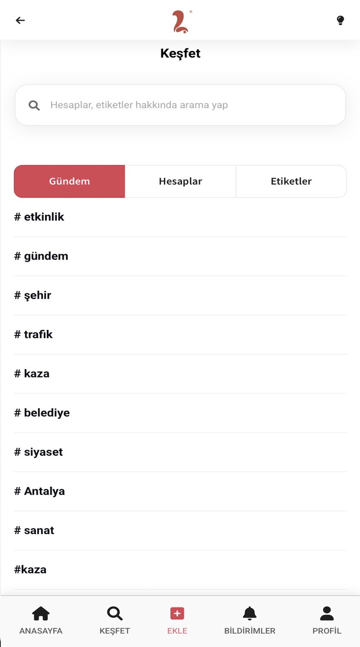360x647 pixels.
Task: Tap the back arrow icon
Action: (x=20, y=20)
